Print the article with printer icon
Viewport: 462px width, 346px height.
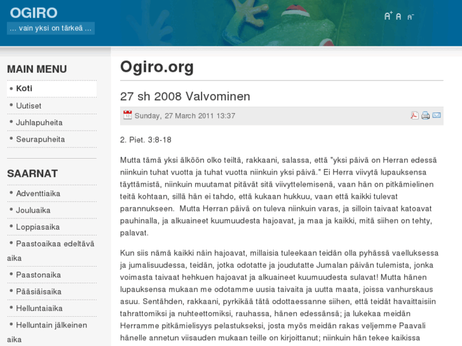(426, 115)
